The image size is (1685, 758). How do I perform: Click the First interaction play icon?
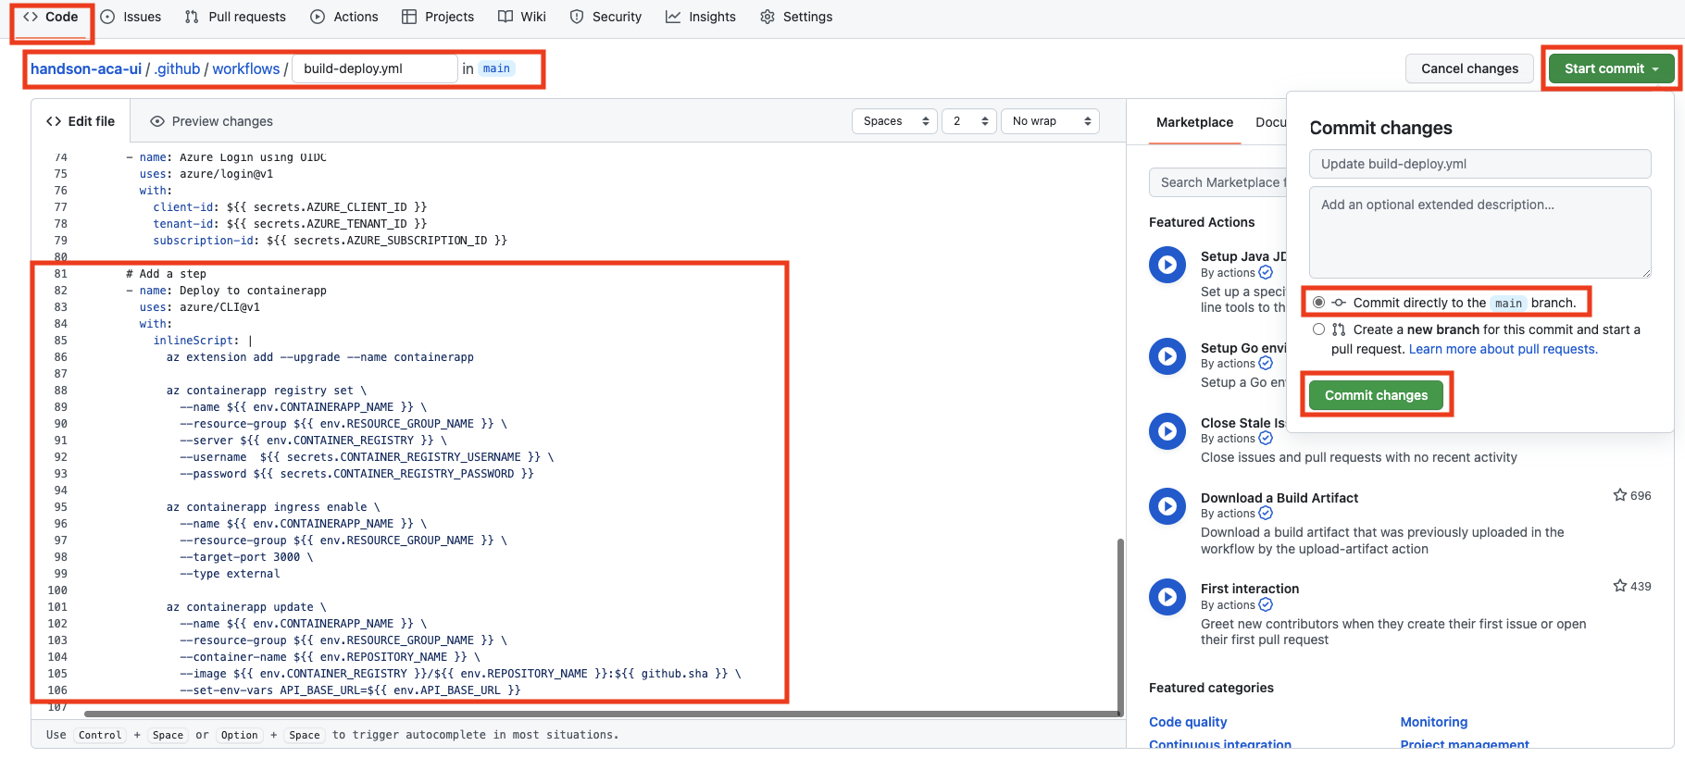click(x=1167, y=597)
